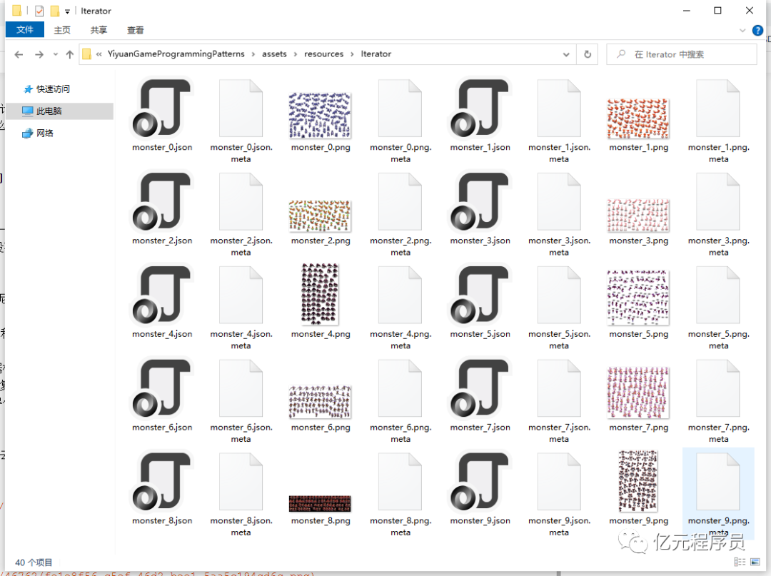The width and height of the screenshot is (771, 576).
Task: Click the monster_3.png thumbnail
Action: (638, 216)
